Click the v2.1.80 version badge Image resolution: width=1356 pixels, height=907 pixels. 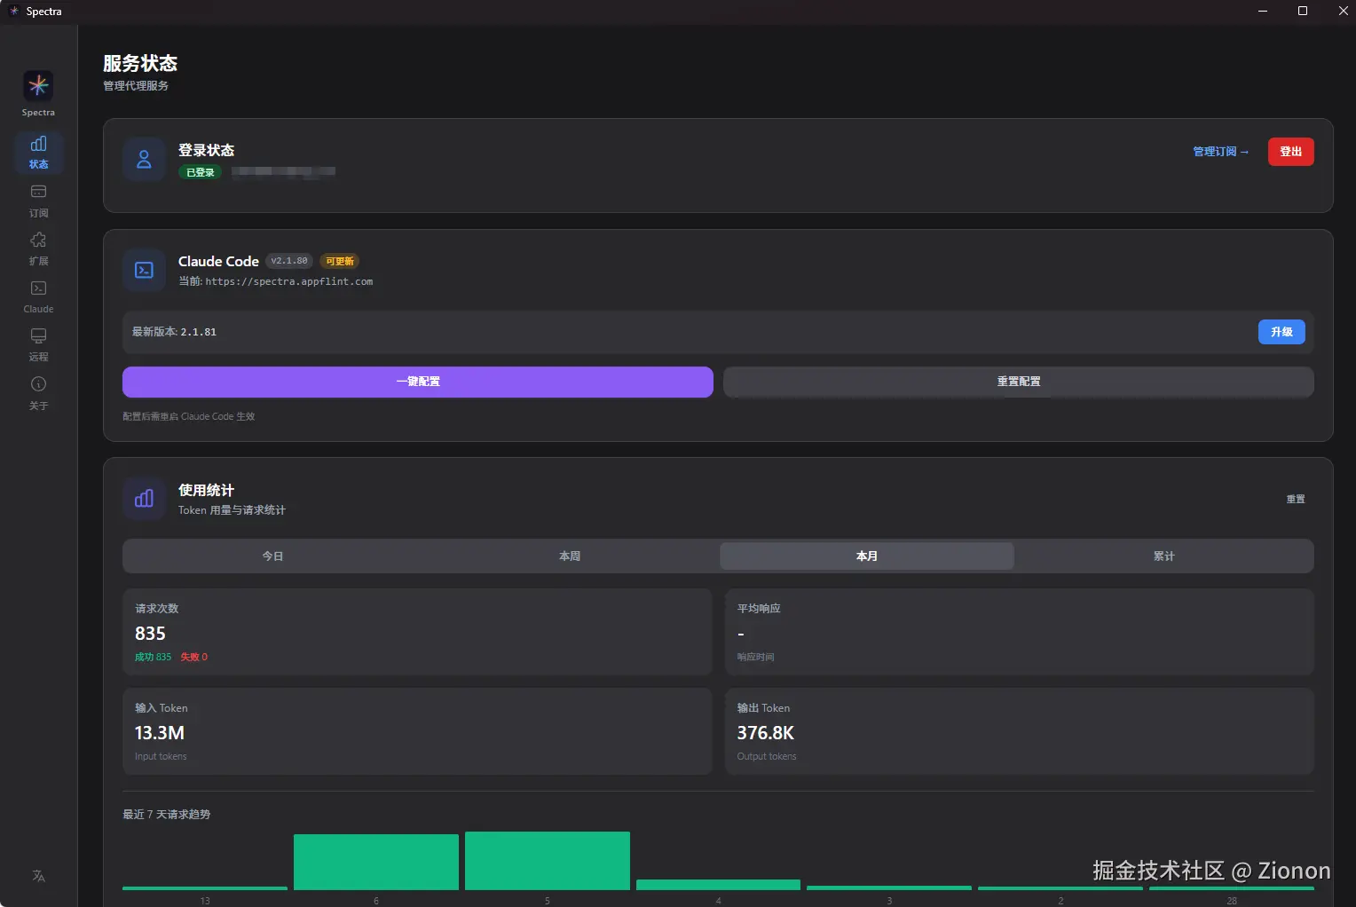(289, 261)
